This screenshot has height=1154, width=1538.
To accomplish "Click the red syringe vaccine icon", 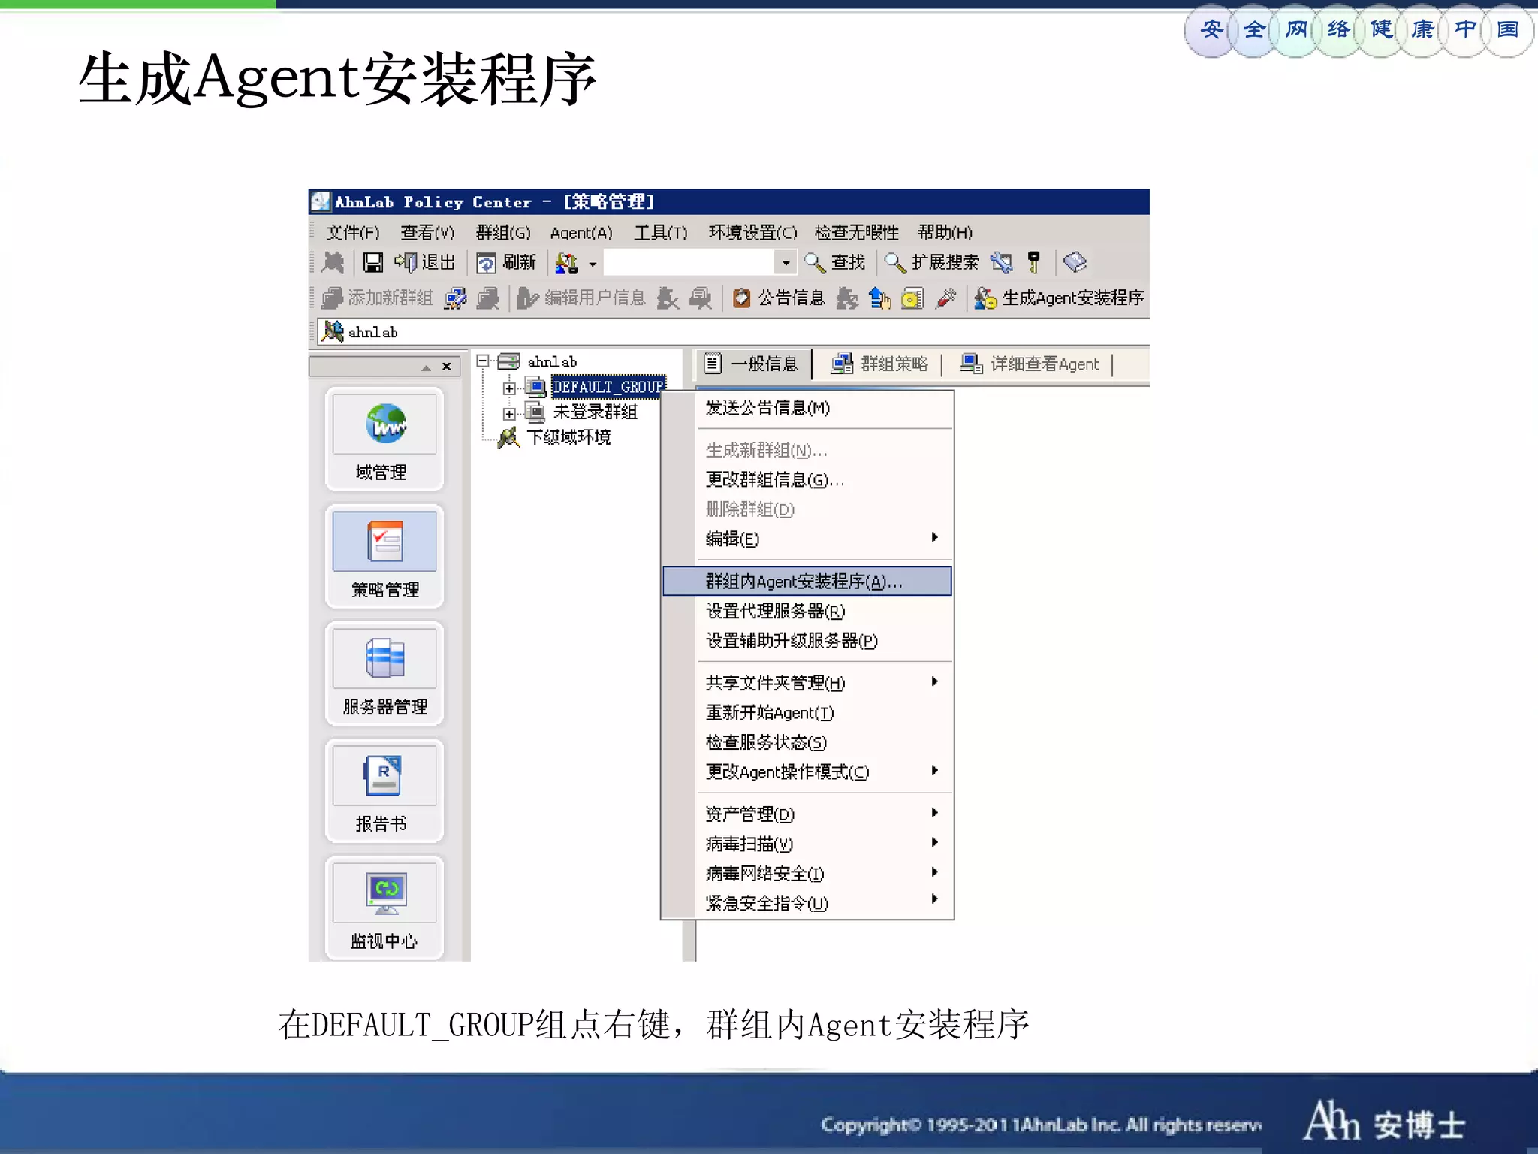I will click(945, 298).
